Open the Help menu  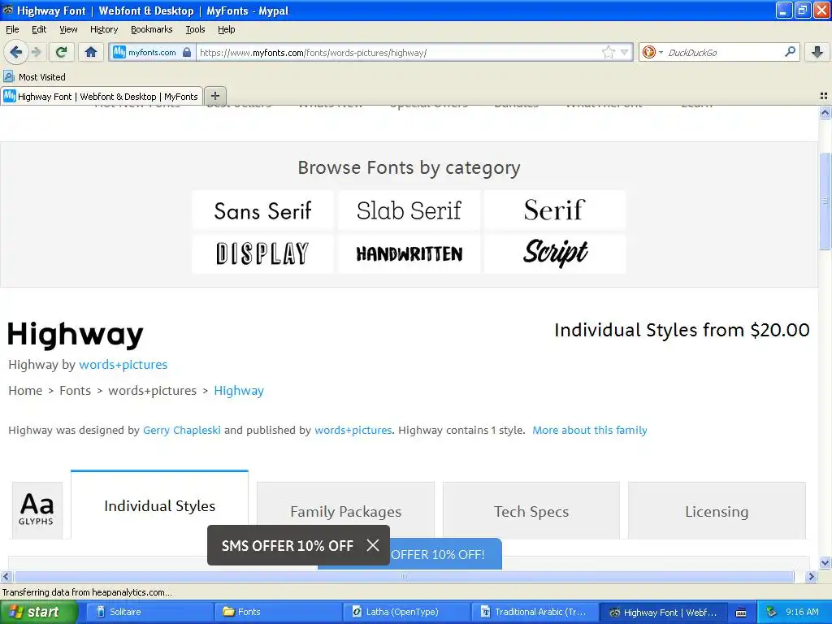[x=226, y=29]
